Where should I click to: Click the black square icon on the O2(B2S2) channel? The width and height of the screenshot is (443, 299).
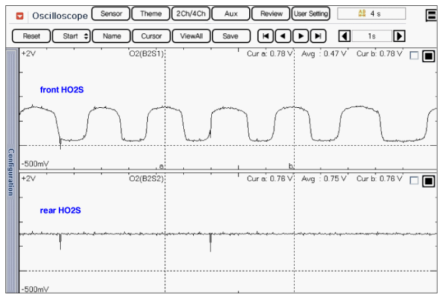[428, 181]
